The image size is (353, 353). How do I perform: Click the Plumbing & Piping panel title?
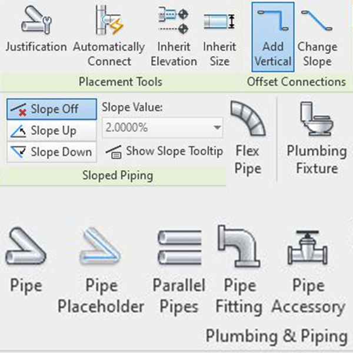(277, 336)
